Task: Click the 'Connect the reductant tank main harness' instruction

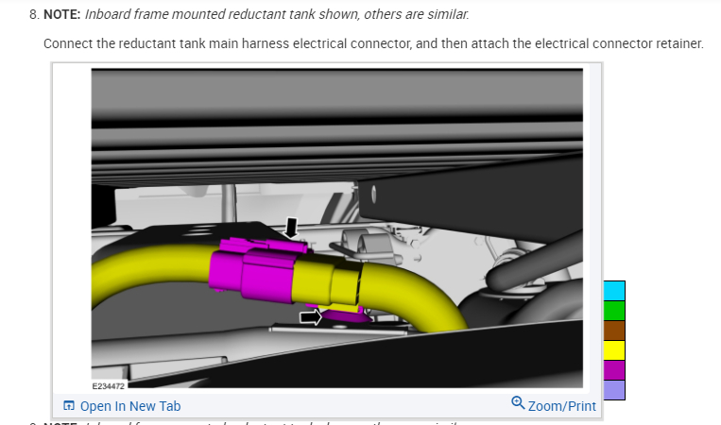Action: [373, 43]
